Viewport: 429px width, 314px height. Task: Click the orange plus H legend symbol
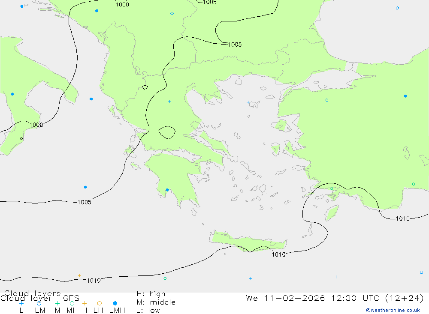pyautogui.click(x=85, y=303)
